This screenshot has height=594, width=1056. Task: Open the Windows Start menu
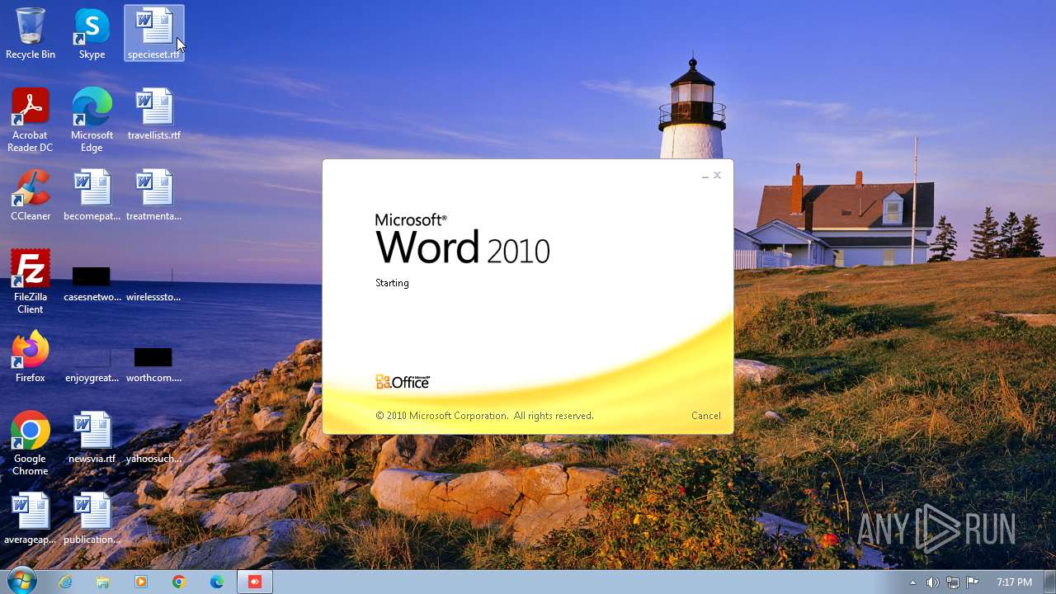21,582
